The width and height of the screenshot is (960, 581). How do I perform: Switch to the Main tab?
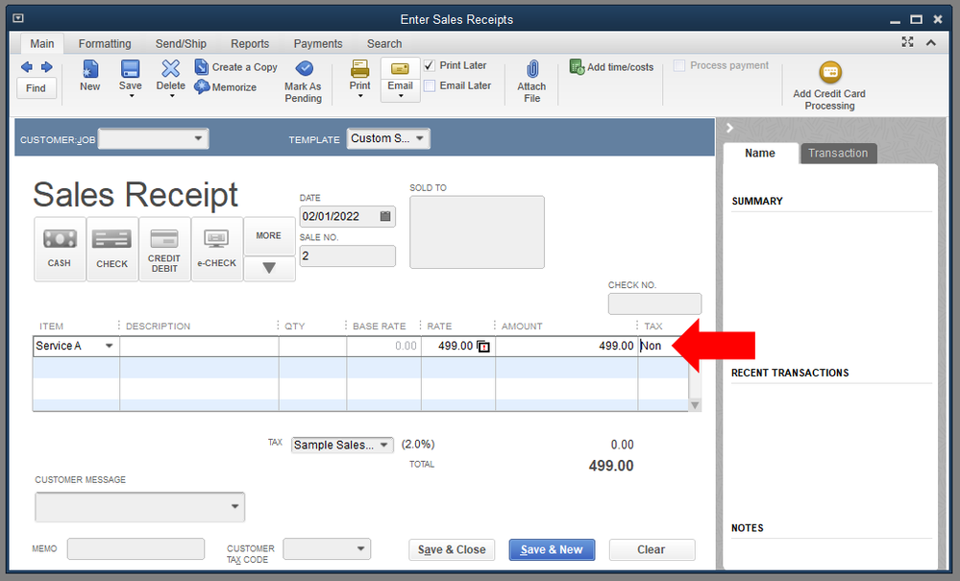[x=41, y=44]
